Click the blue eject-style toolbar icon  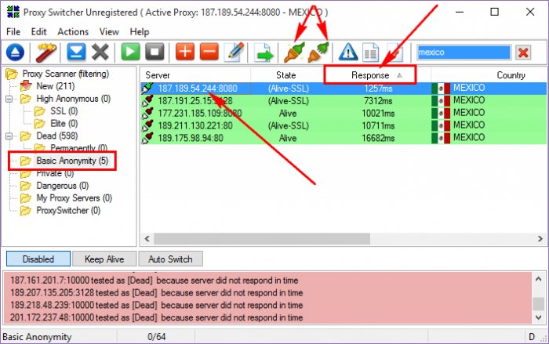pyautogui.click(x=15, y=53)
